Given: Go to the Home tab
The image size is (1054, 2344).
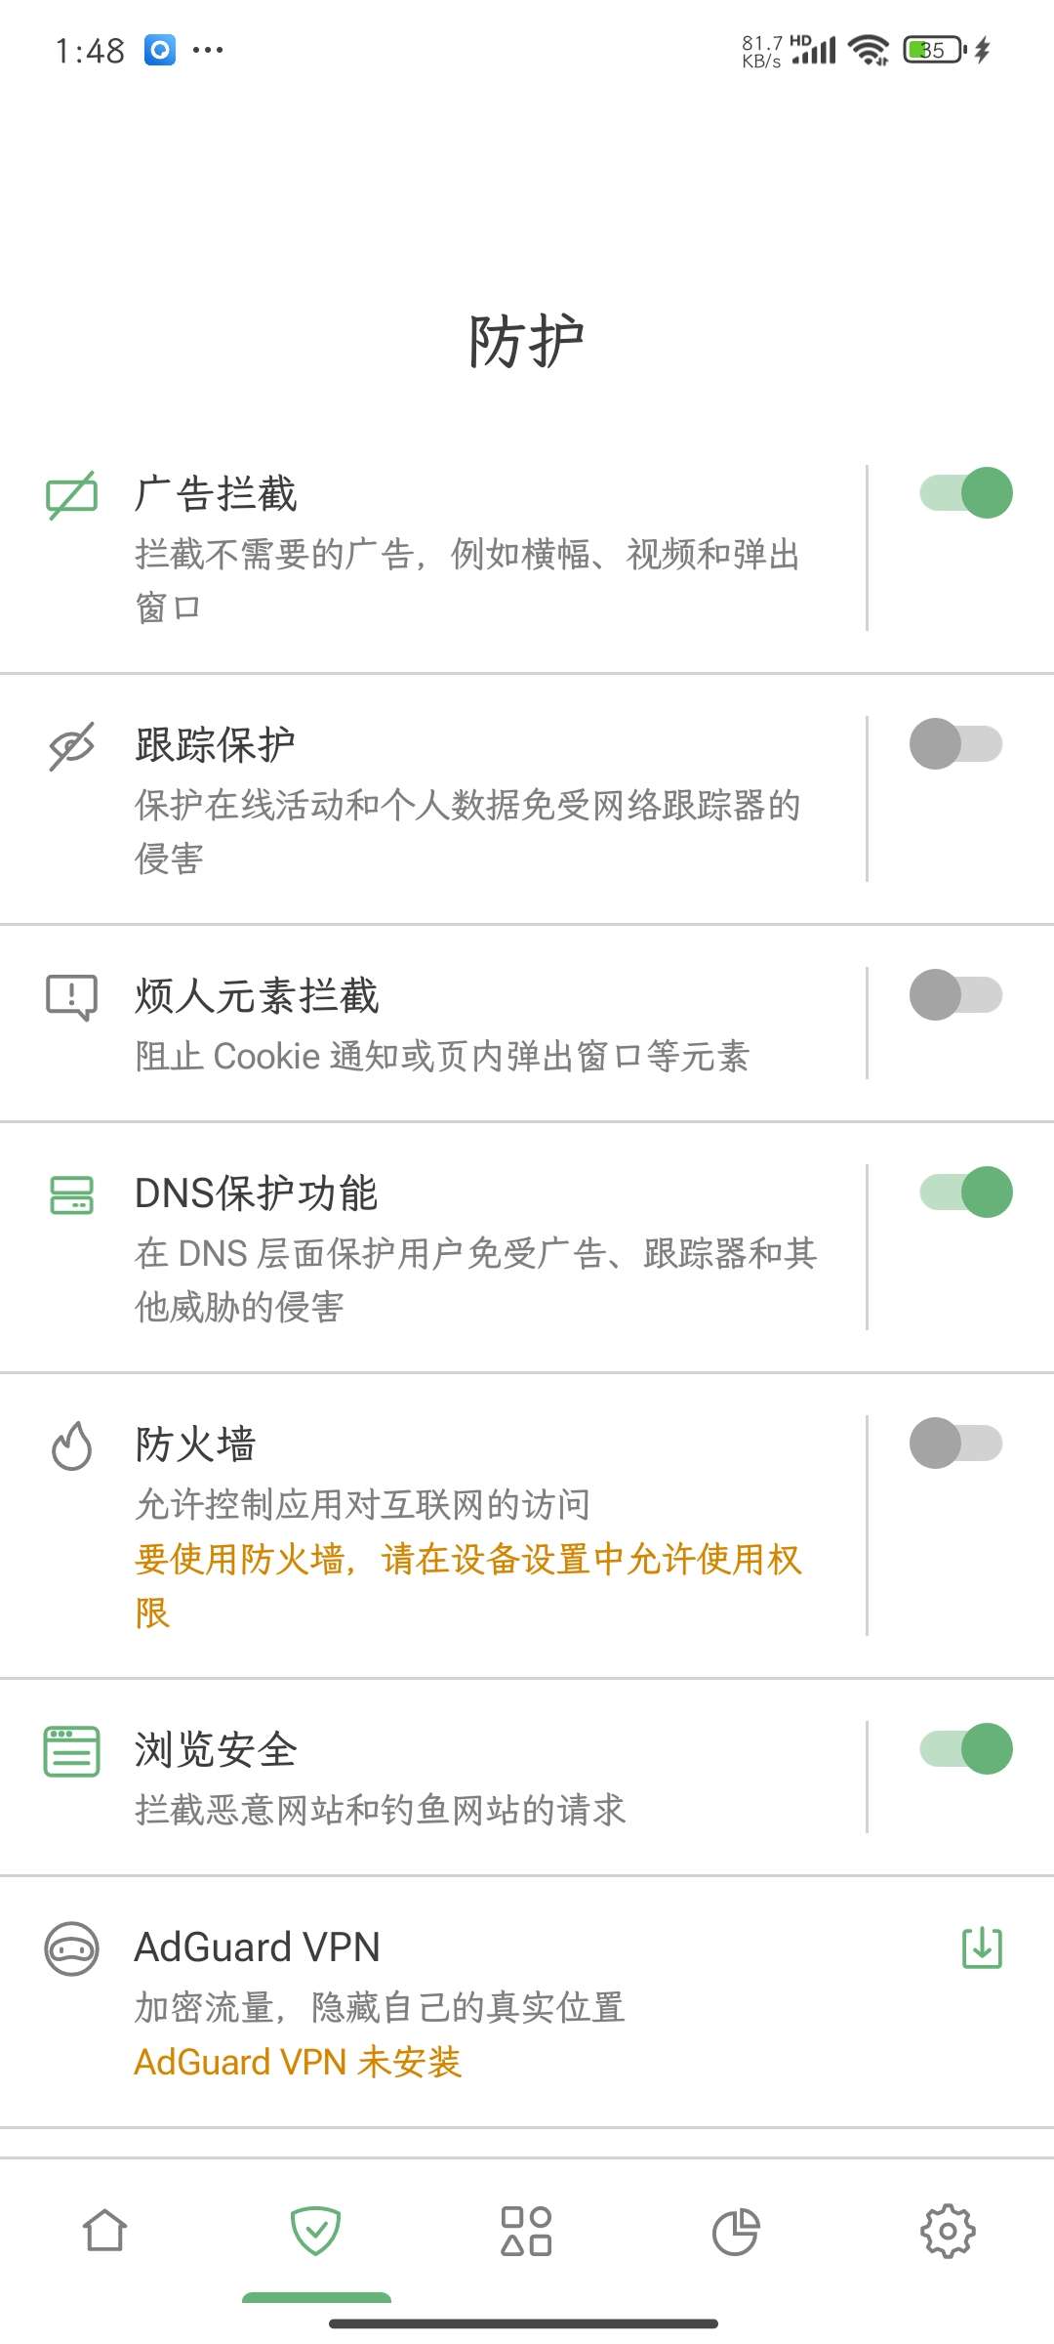Looking at the screenshot, I should pos(105,2232).
